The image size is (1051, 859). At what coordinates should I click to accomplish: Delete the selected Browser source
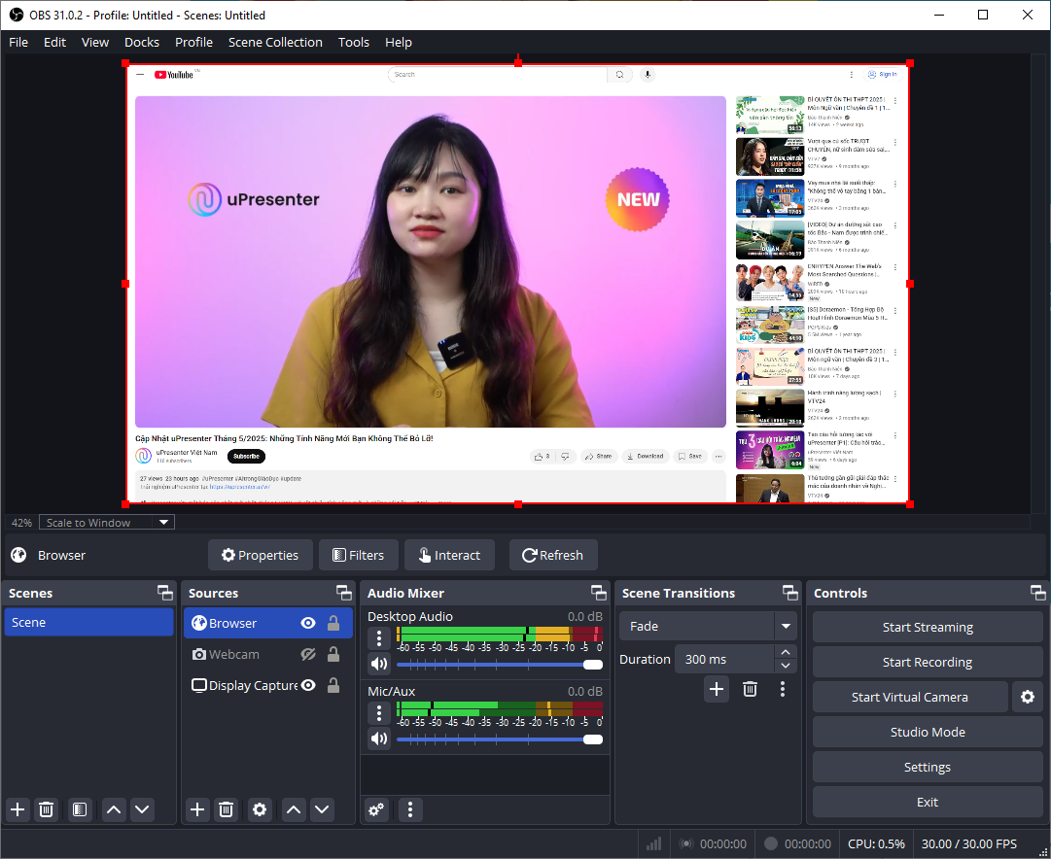click(x=226, y=809)
